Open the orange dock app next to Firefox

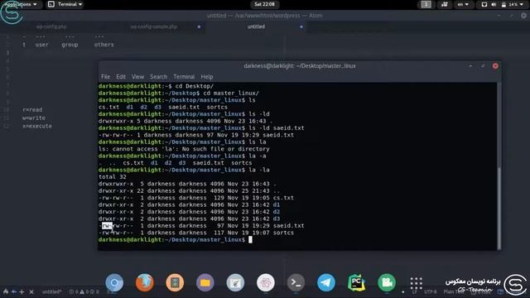pyautogui.click(x=175, y=282)
